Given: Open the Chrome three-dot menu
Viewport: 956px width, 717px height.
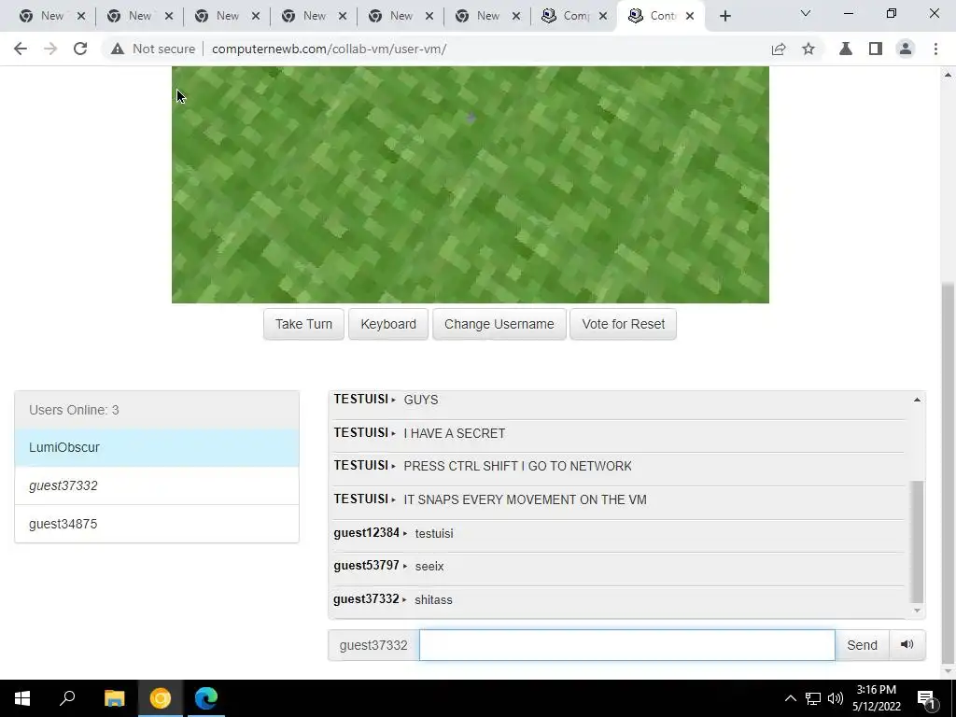Looking at the screenshot, I should click(935, 49).
